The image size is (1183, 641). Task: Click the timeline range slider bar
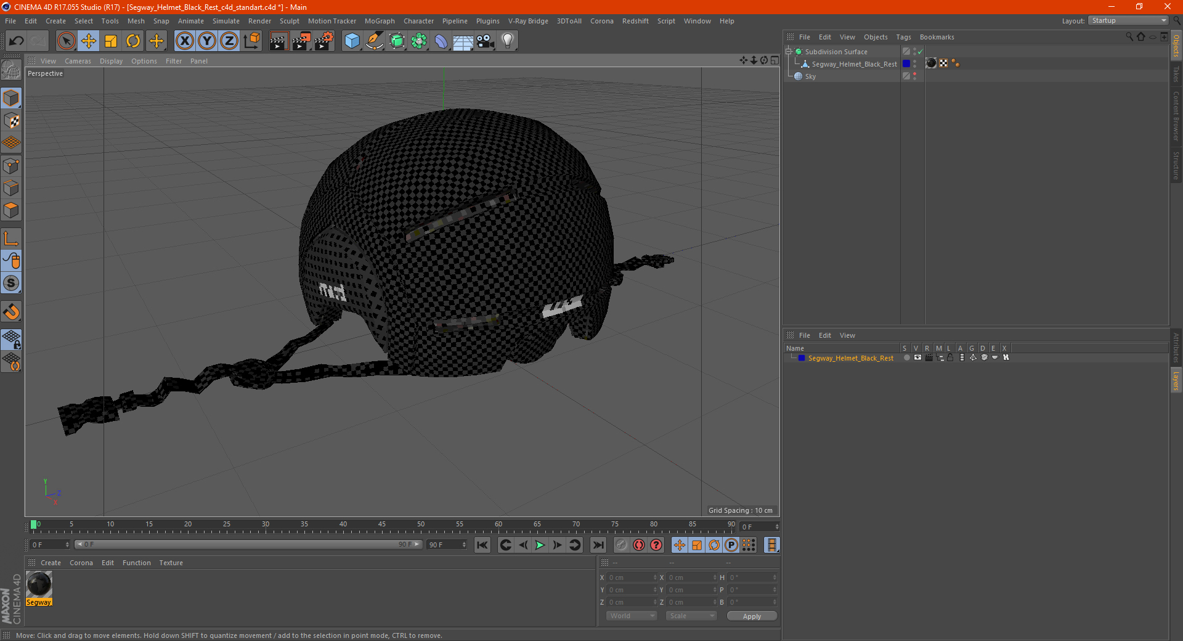[x=248, y=544]
